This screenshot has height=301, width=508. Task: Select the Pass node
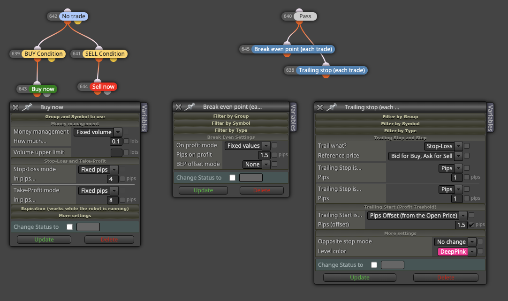click(x=305, y=16)
